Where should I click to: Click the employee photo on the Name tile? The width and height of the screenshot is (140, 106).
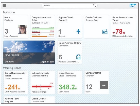[x=23, y=29]
